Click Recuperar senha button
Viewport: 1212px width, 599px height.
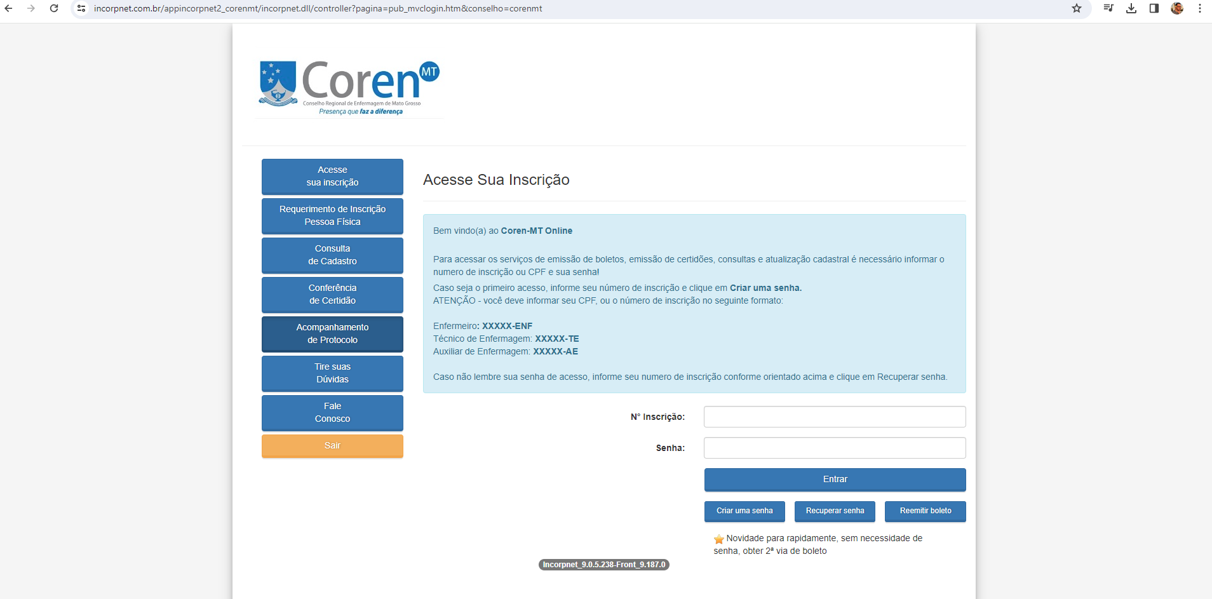(835, 511)
